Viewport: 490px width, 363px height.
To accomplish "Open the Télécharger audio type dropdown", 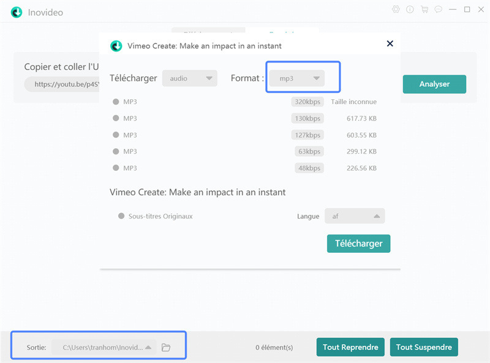I will point(190,78).
